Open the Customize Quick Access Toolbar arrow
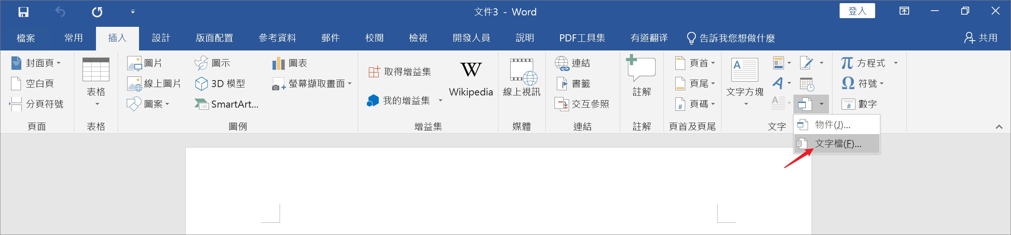The image size is (1011, 235). pos(133,12)
